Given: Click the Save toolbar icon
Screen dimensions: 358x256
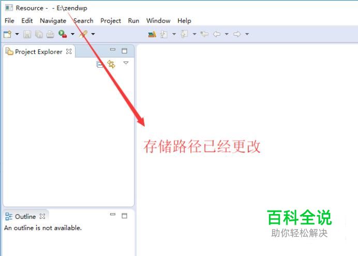Looking at the screenshot, I should pos(27,34).
